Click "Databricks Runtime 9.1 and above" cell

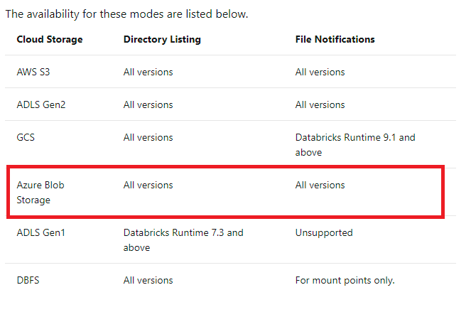[x=355, y=144]
